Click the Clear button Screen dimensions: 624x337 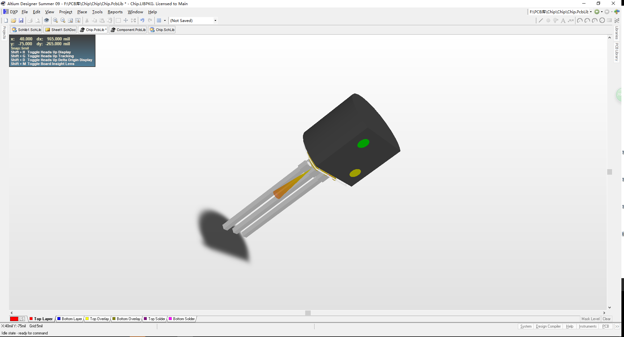(x=607, y=319)
